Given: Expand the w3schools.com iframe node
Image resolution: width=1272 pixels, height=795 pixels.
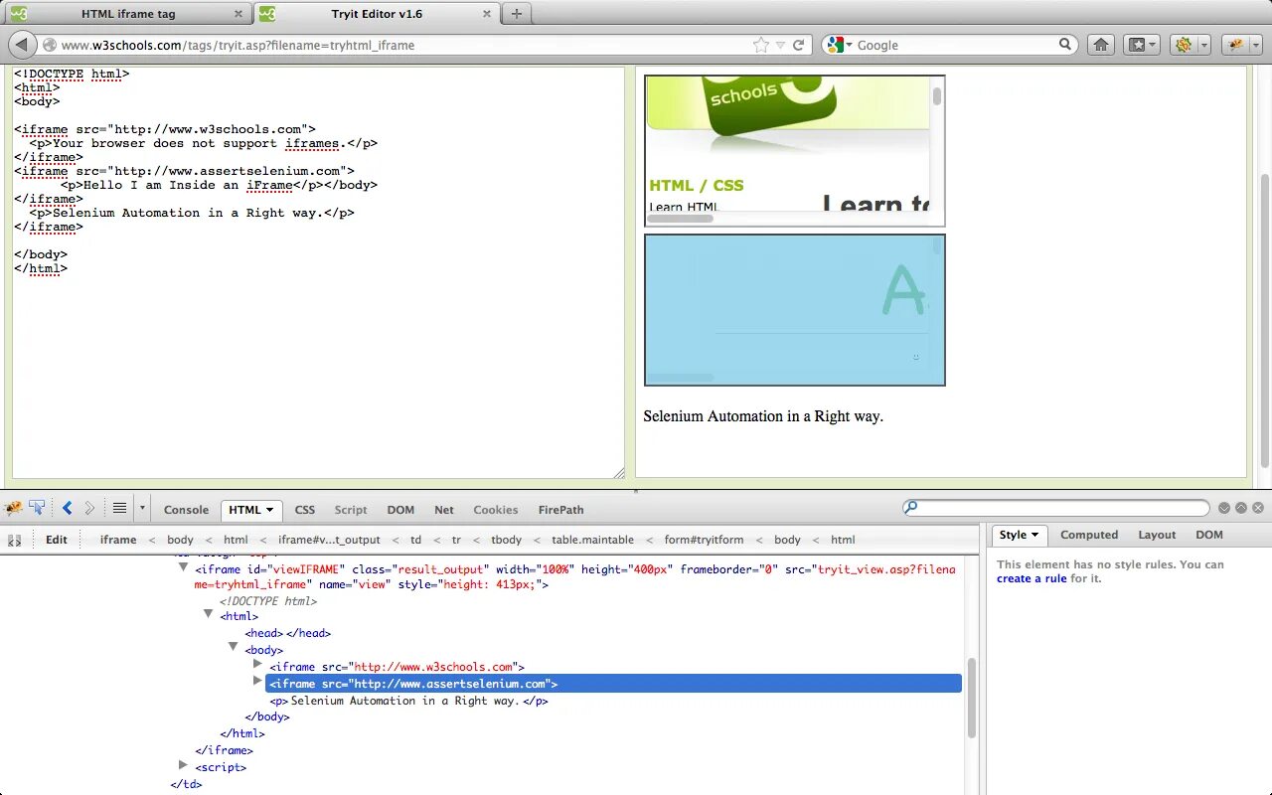Looking at the screenshot, I should coord(257,664).
